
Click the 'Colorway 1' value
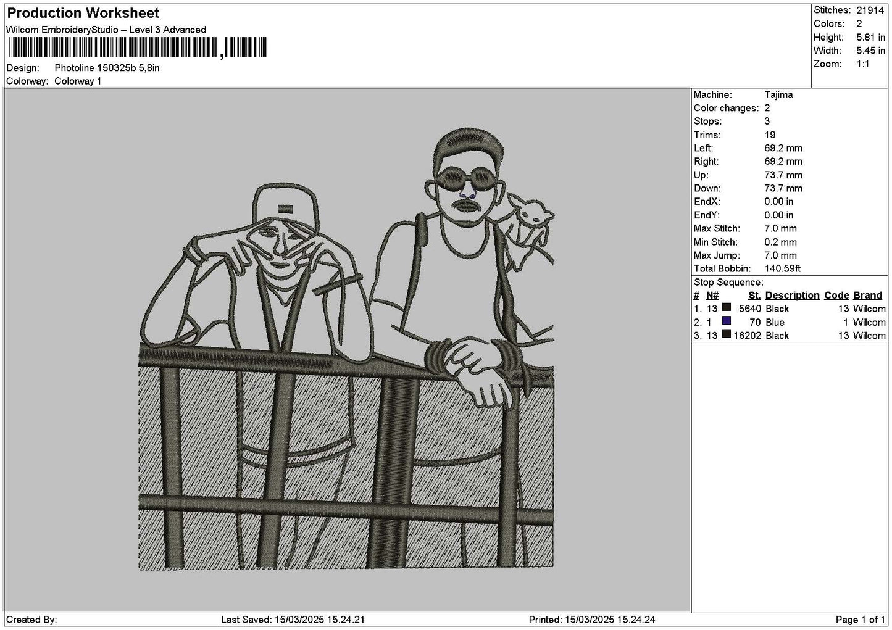pyautogui.click(x=78, y=81)
